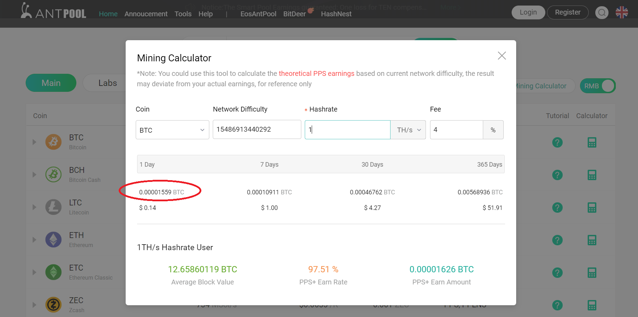
Task: Select the 97.51 % PPS+ earn rate
Action: click(x=323, y=269)
